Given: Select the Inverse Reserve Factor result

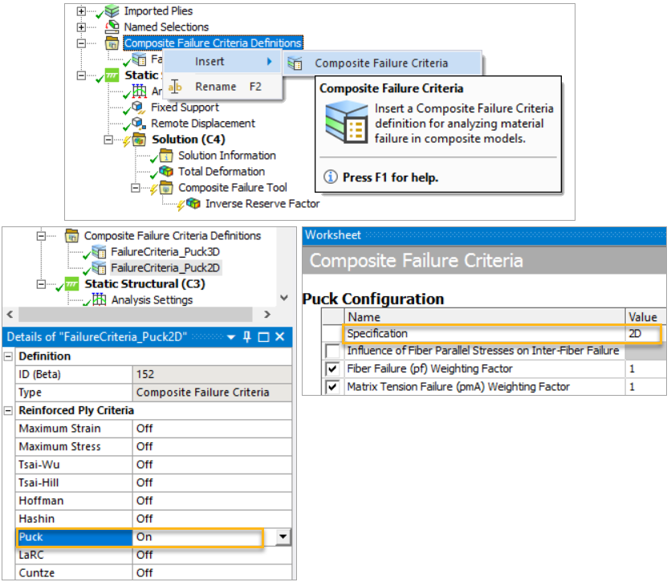Looking at the screenshot, I should pyautogui.click(x=262, y=204).
